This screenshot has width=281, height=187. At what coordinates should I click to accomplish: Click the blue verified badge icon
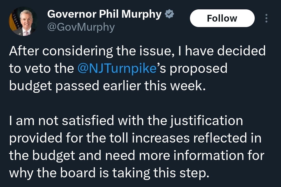169,15
